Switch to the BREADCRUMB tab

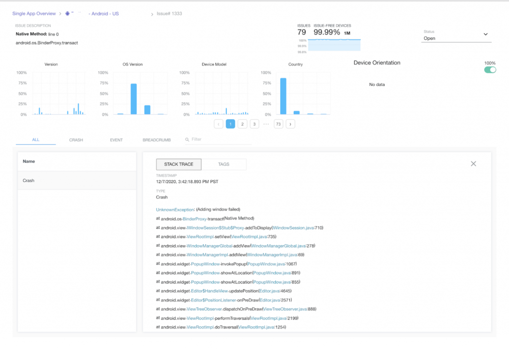[156, 140]
